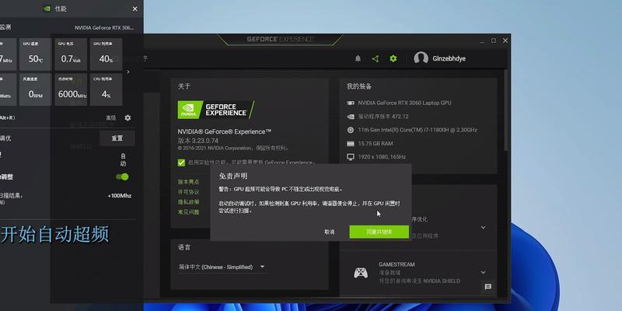Show more metrics with the right arrow

[x=128, y=72]
